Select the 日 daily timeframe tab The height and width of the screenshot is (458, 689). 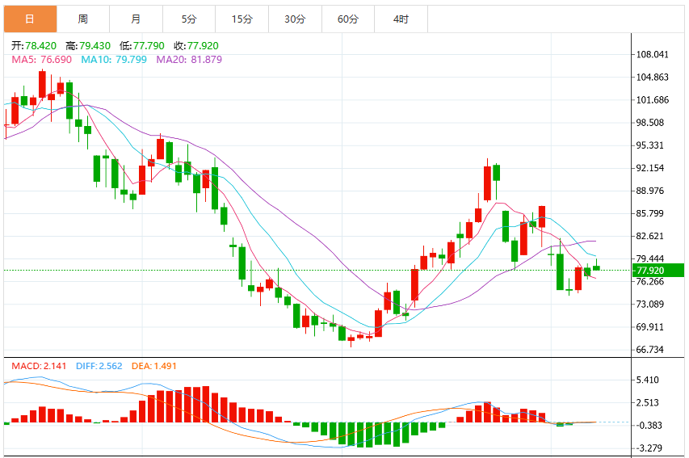31,19
